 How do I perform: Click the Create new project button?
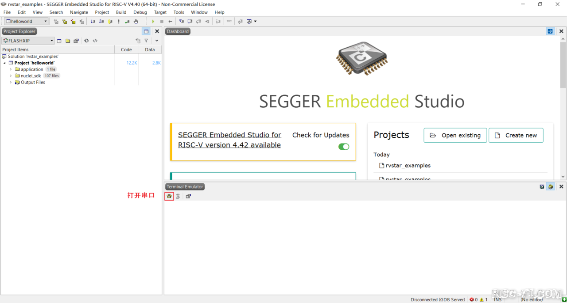coord(516,136)
